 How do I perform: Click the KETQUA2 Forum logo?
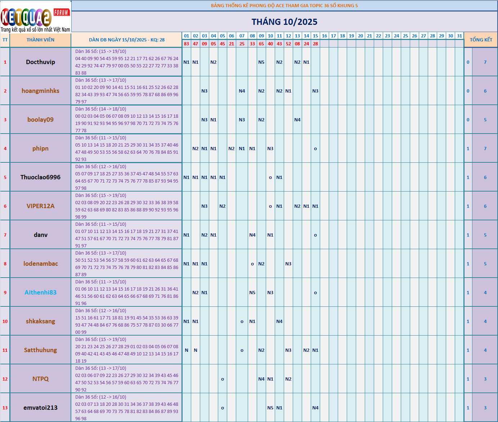pyautogui.click(x=35, y=17)
